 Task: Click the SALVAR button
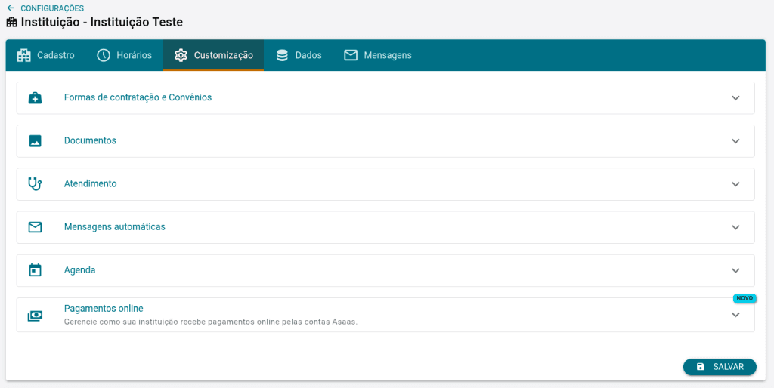(720, 367)
